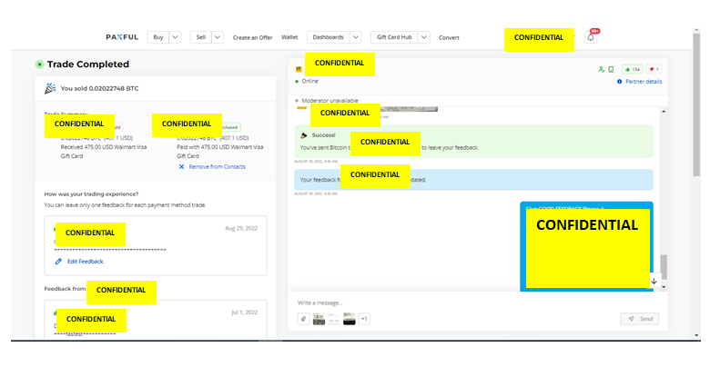This screenshot has height=367, width=720.
Task: Click 'Received 475.00 USD Walmart Visa' text
Action: 104,147
